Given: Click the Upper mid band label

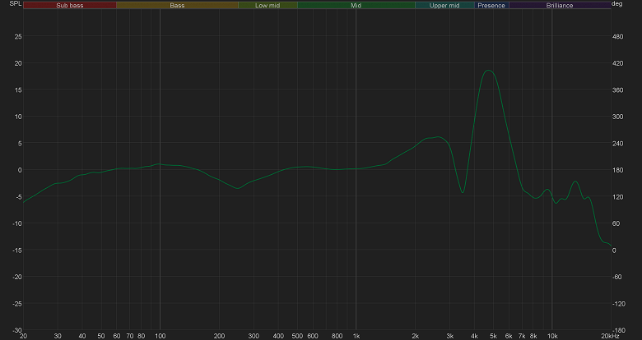Looking at the screenshot, I should 444,5.
